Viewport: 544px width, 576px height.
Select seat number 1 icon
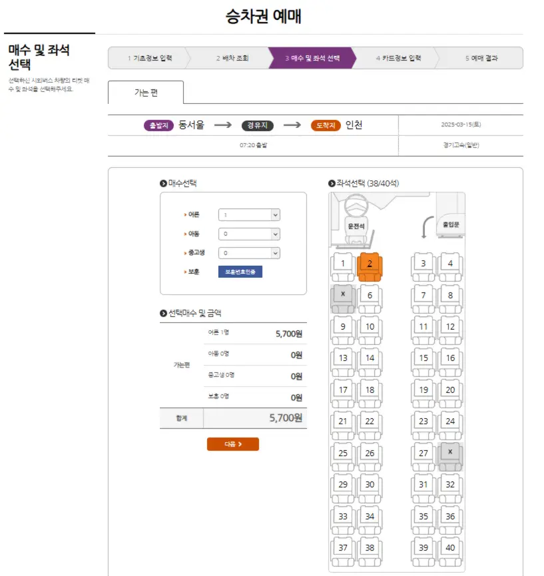tap(343, 266)
